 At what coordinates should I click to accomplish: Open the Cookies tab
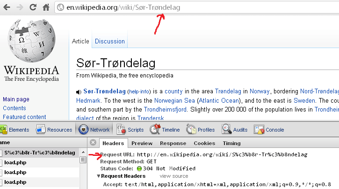click(x=204, y=143)
